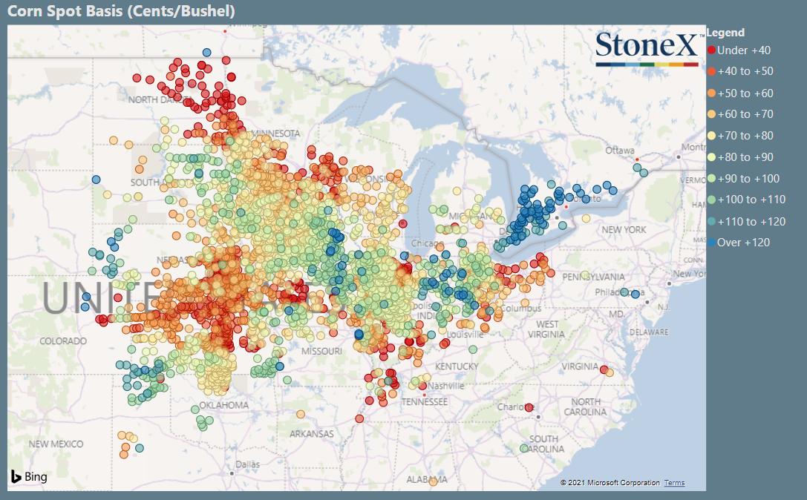Click the Columbus city label

click(521, 309)
